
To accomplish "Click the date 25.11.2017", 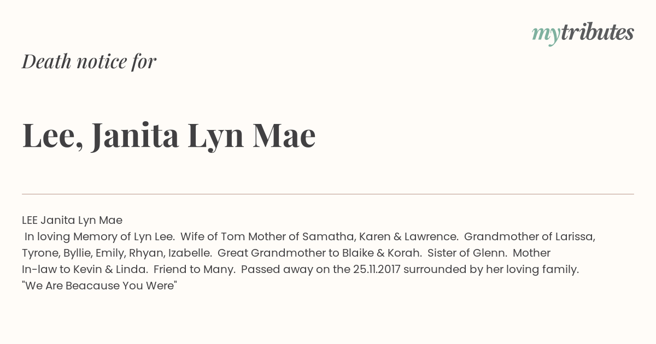I will pos(376,270).
